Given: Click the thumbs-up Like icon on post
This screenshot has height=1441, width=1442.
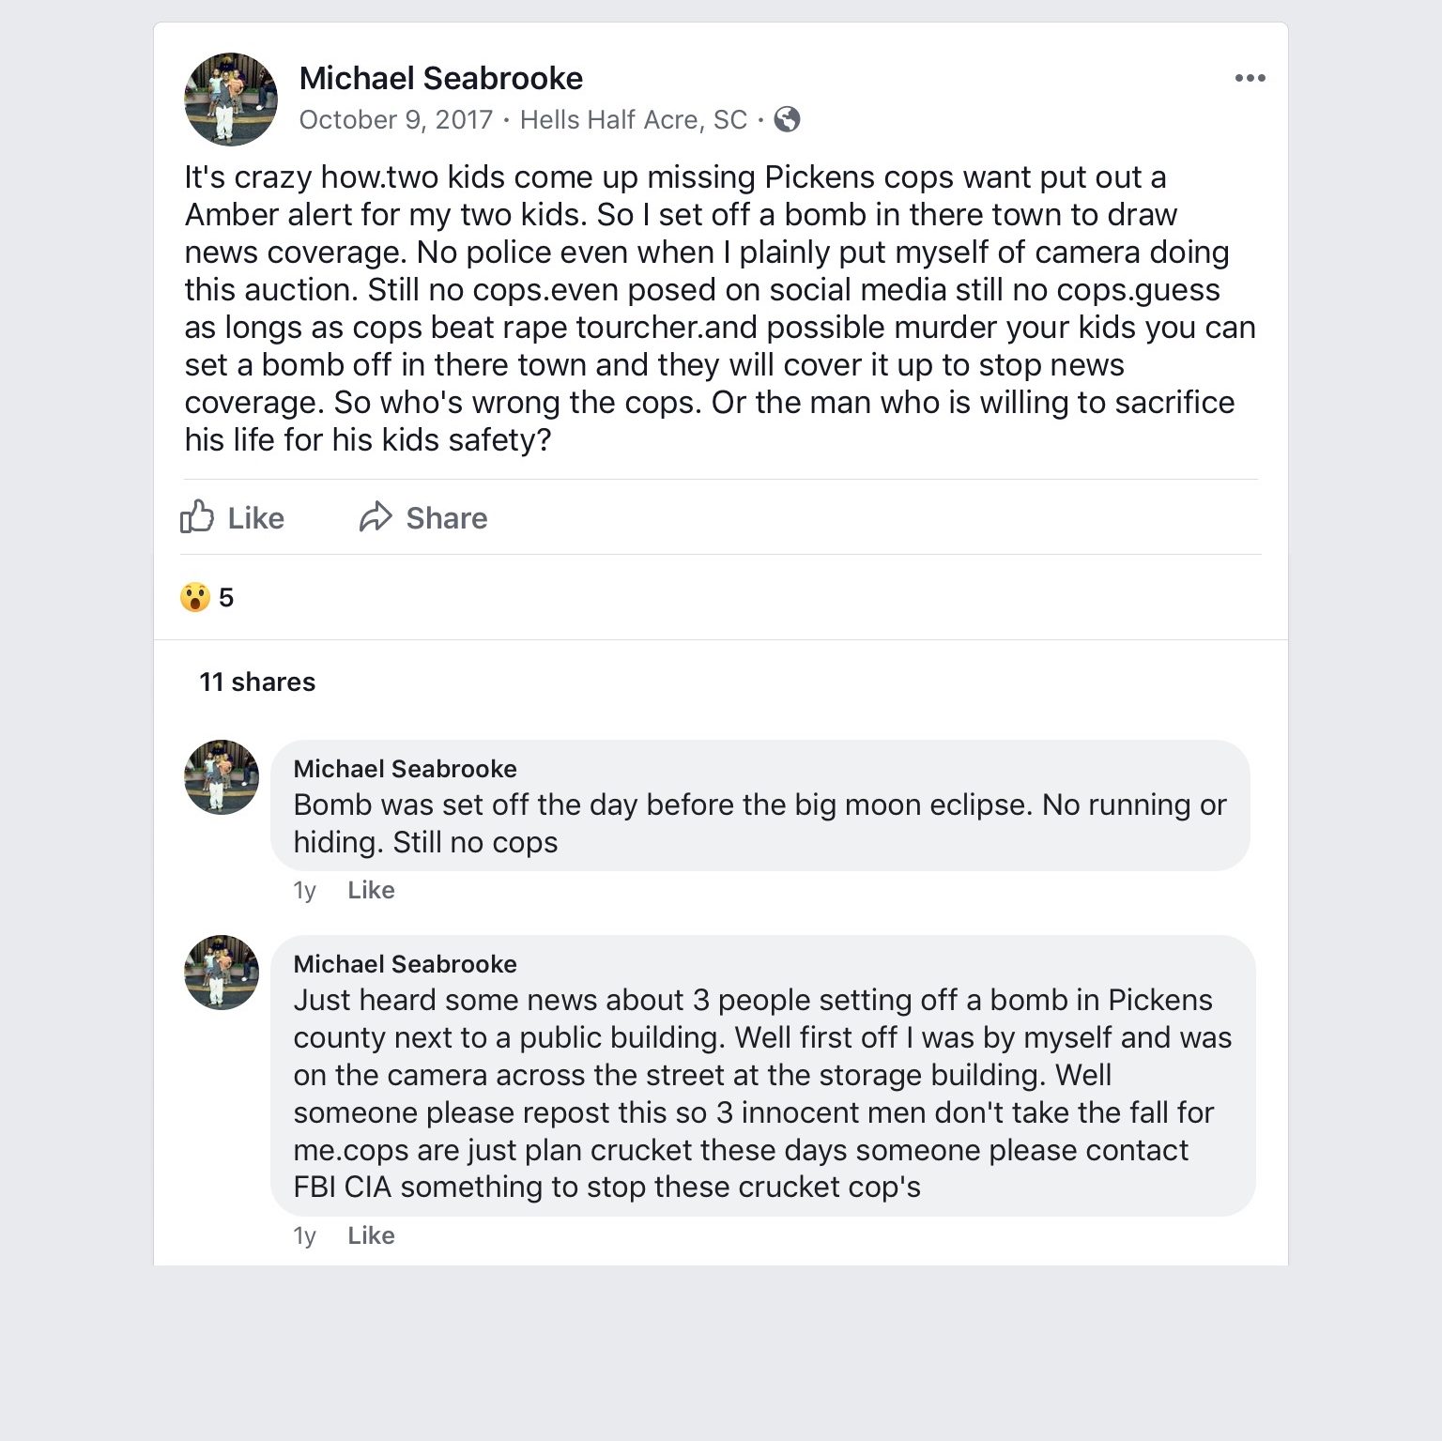Looking at the screenshot, I should tap(197, 517).
